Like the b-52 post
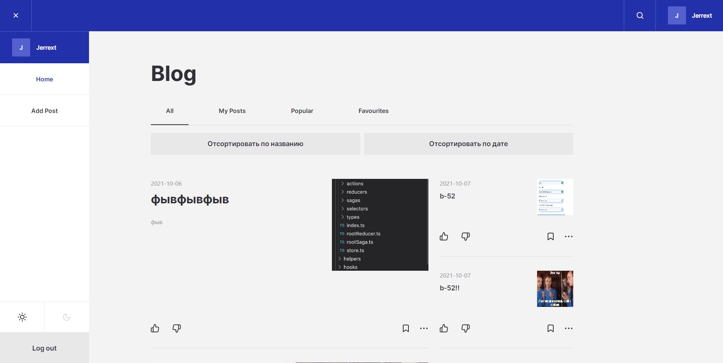Viewport: 723px width, 363px height. pyautogui.click(x=444, y=236)
